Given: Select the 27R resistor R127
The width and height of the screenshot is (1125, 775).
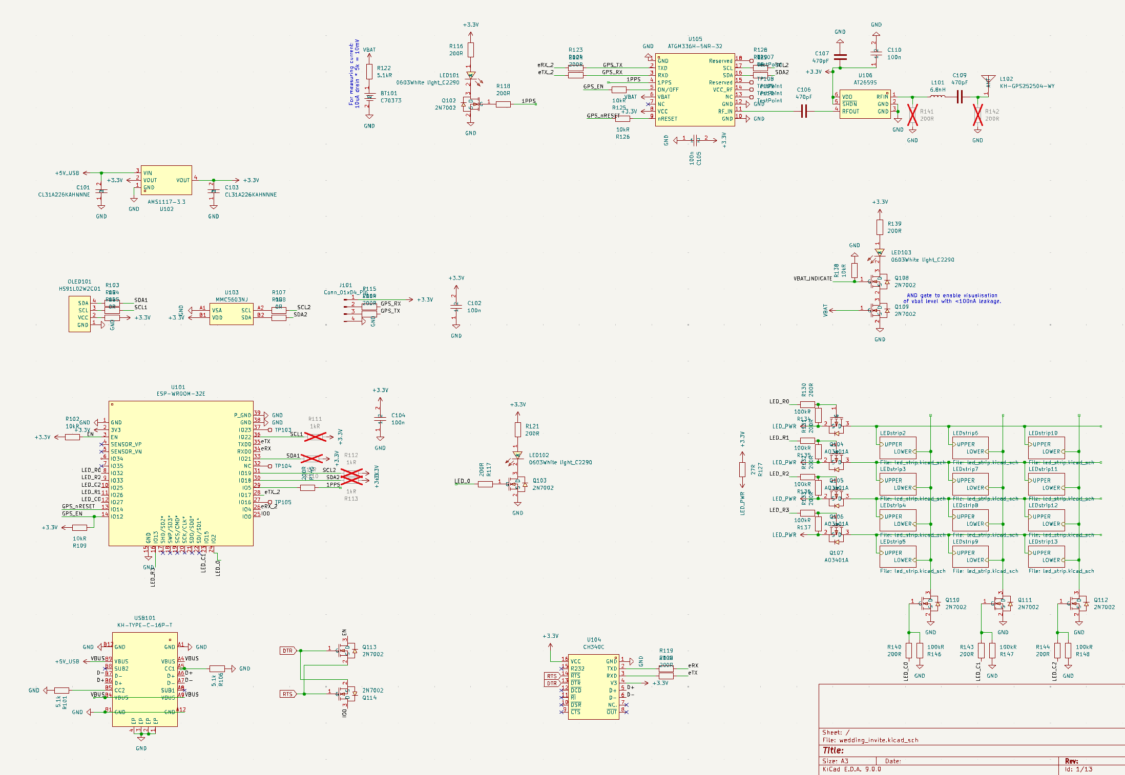Looking at the screenshot, I should coord(742,469).
